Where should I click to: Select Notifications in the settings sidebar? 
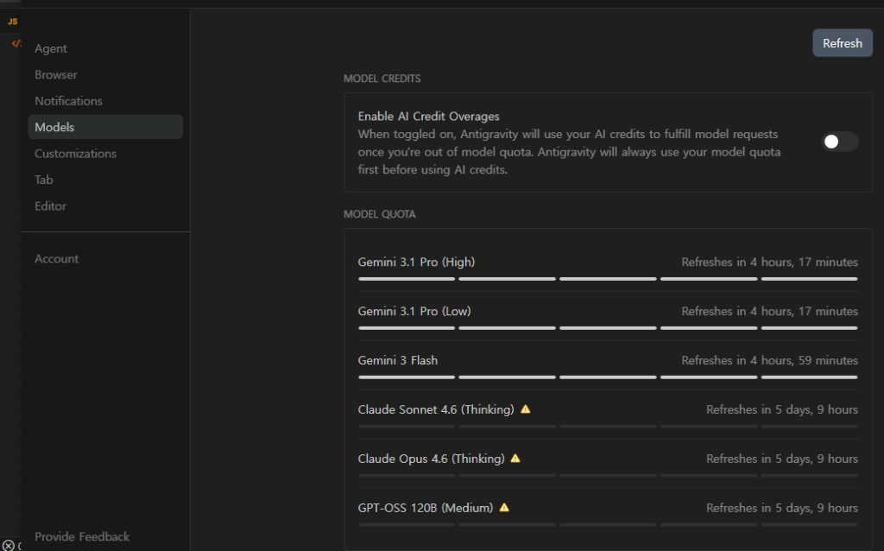pos(68,101)
